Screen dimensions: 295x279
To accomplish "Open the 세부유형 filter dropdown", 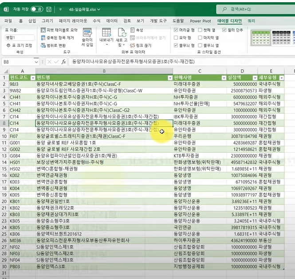I will [x=282, y=78].
